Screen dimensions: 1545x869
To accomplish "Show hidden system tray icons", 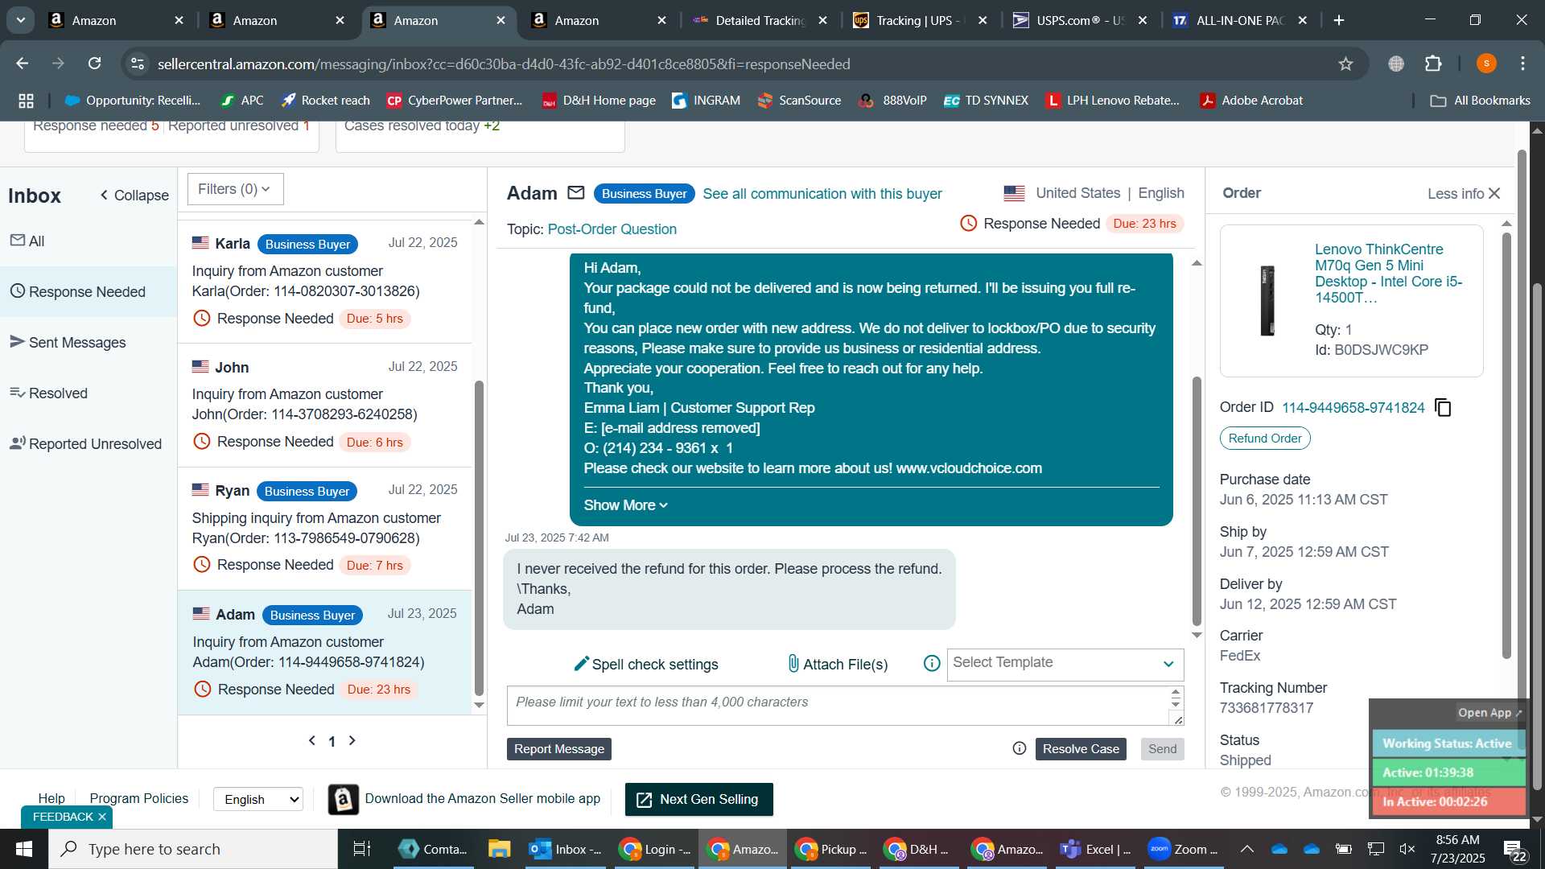I will coord(1246,849).
